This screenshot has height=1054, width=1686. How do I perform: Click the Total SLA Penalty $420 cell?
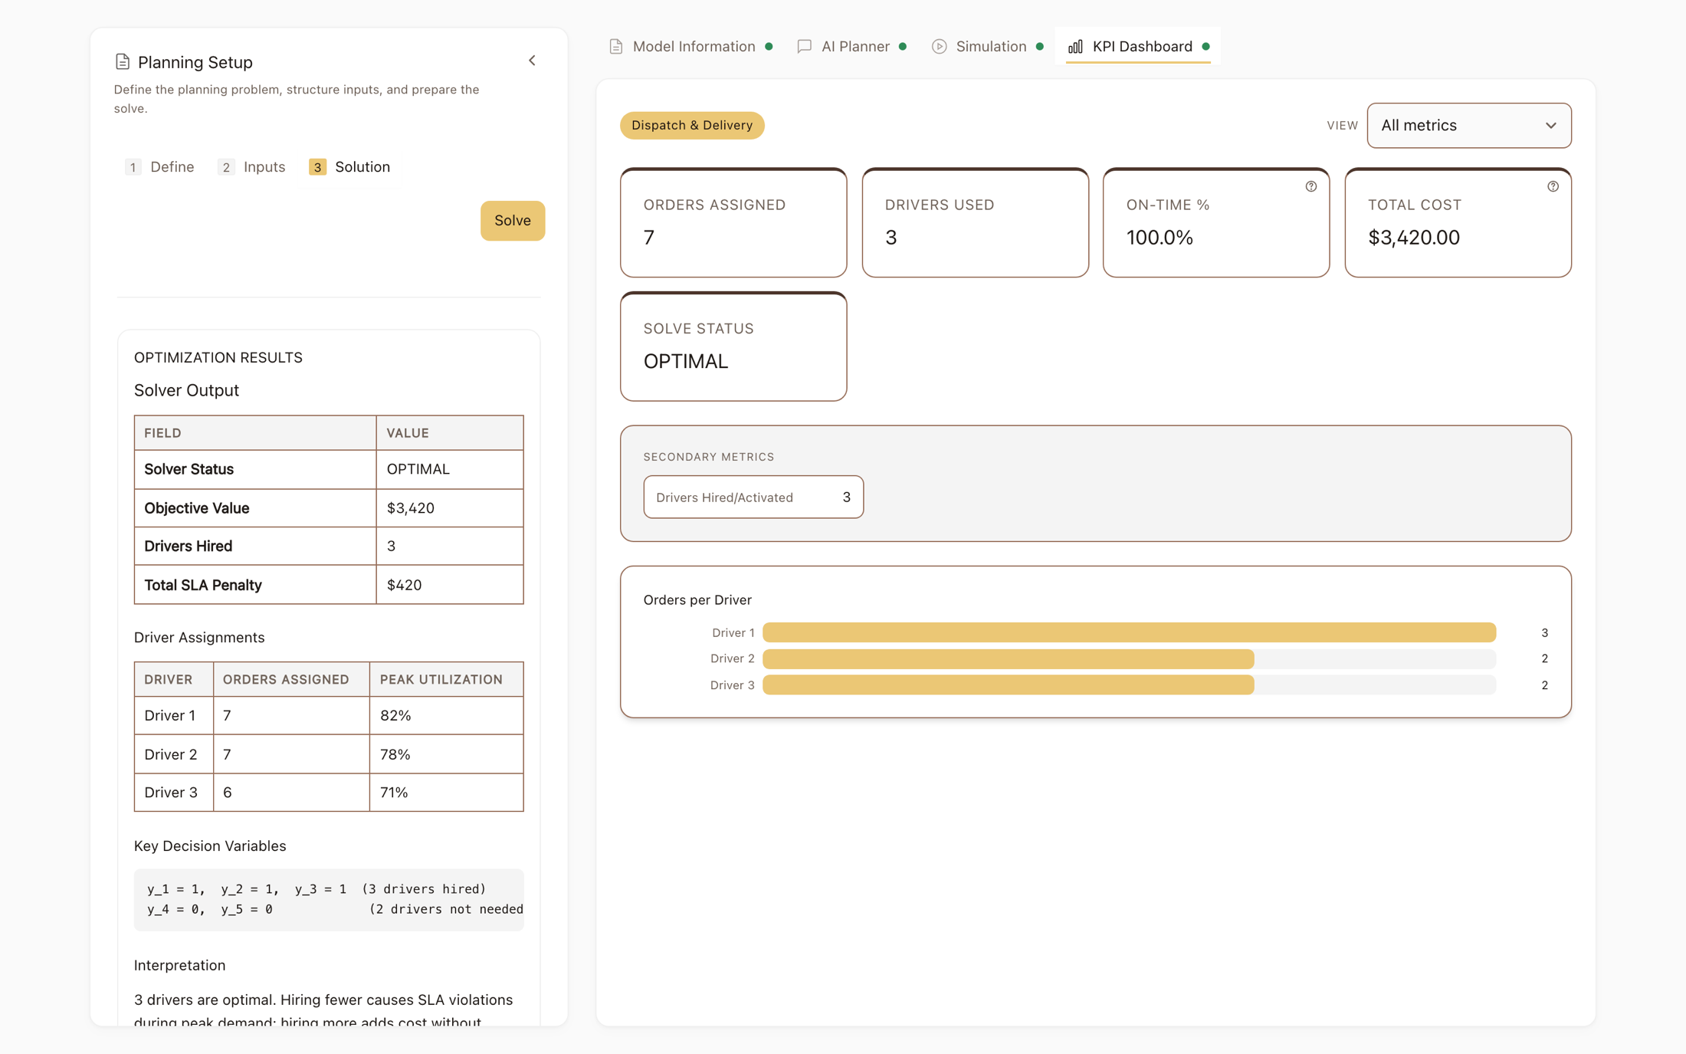tap(450, 585)
